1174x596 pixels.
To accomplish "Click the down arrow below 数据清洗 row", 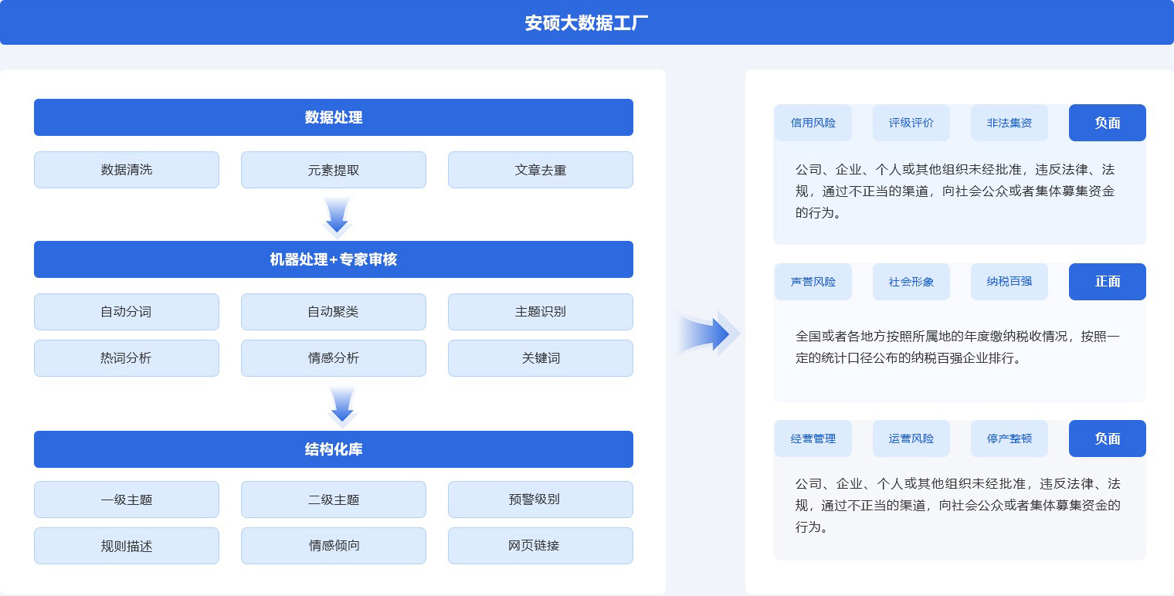I will coord(337,216).
